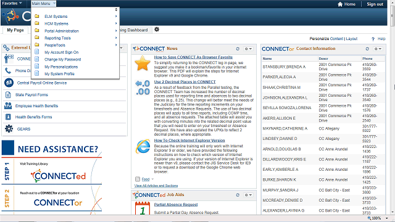Click the tab settings gear icon
Screen dimensions: 395x222
[157, 30]
